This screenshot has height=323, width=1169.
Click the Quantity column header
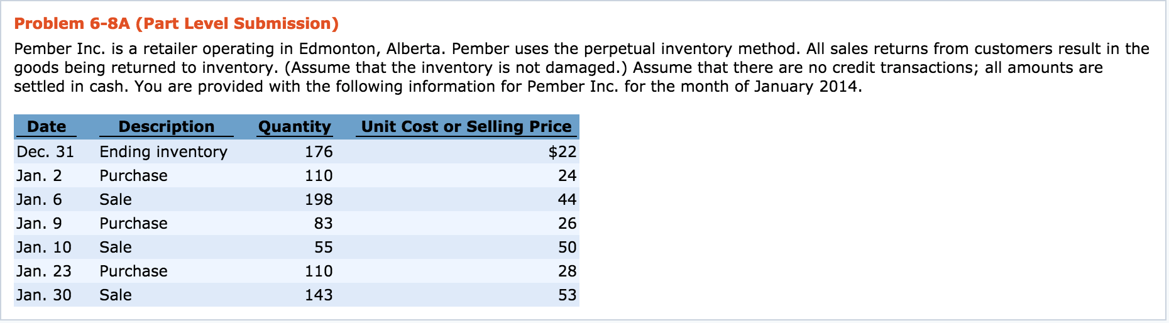coord(294,127)
